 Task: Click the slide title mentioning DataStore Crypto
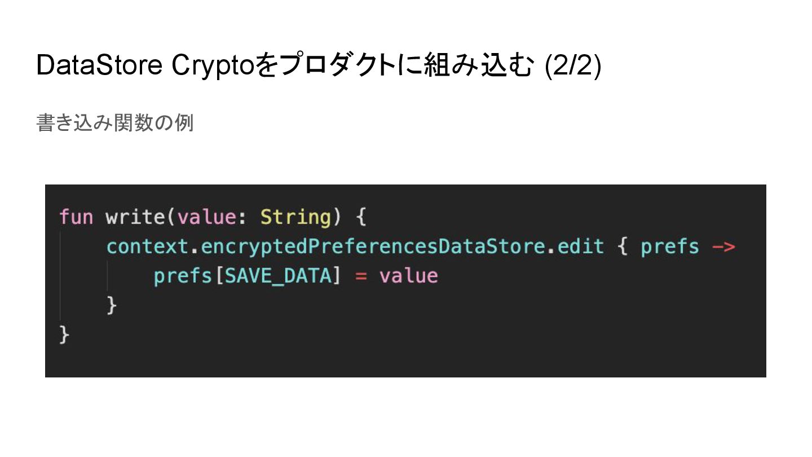pyautogui.click(x=318, y=66)
